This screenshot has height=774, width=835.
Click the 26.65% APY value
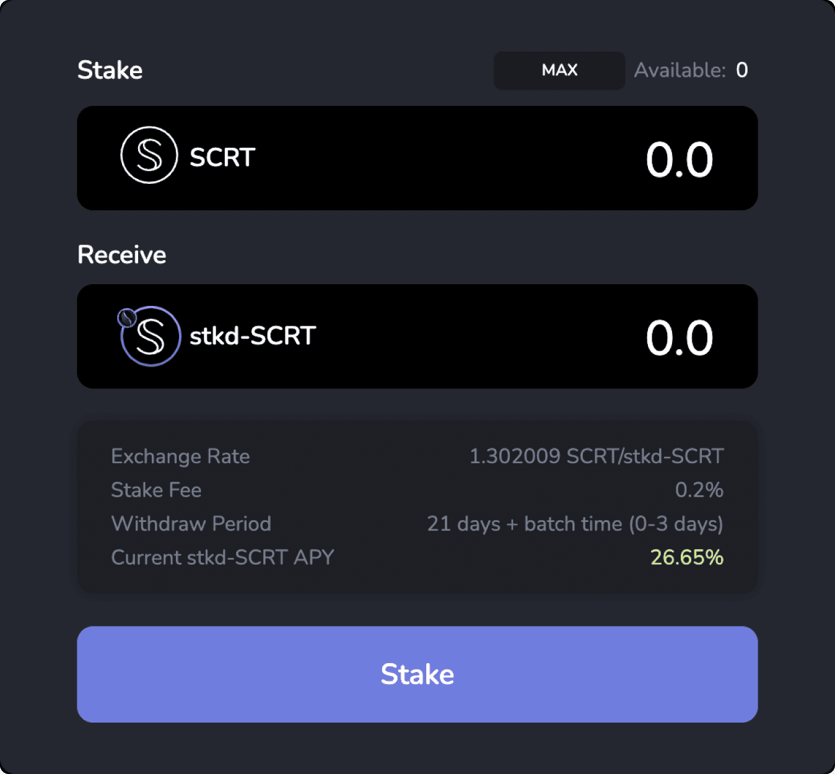click(686, 557)
